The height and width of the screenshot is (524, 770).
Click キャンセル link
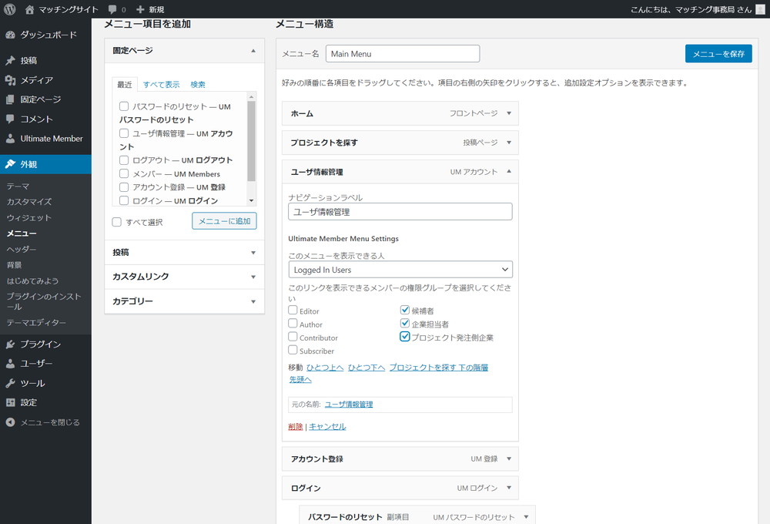[327, 426]
